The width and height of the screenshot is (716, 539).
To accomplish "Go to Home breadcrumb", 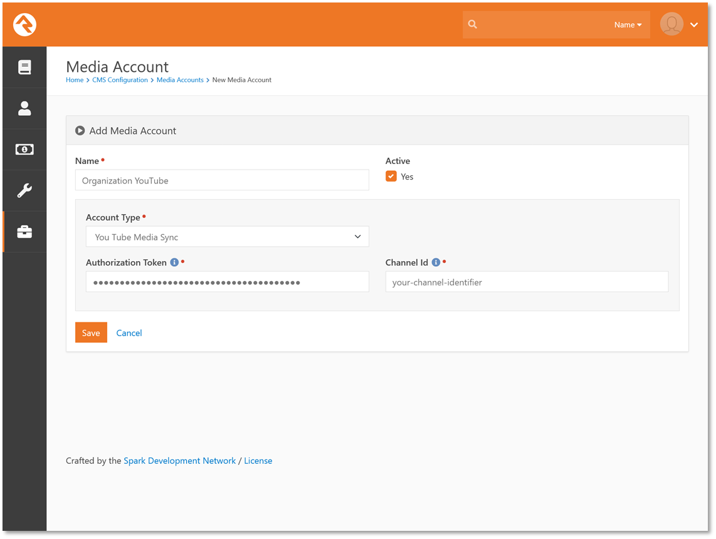I will coord(75,80).
